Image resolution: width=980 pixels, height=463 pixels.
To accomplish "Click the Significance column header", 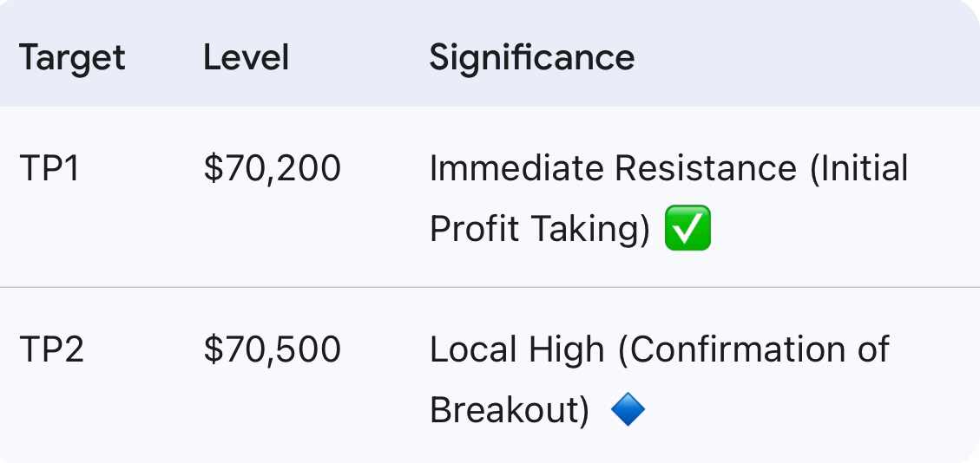I will 531,58.
